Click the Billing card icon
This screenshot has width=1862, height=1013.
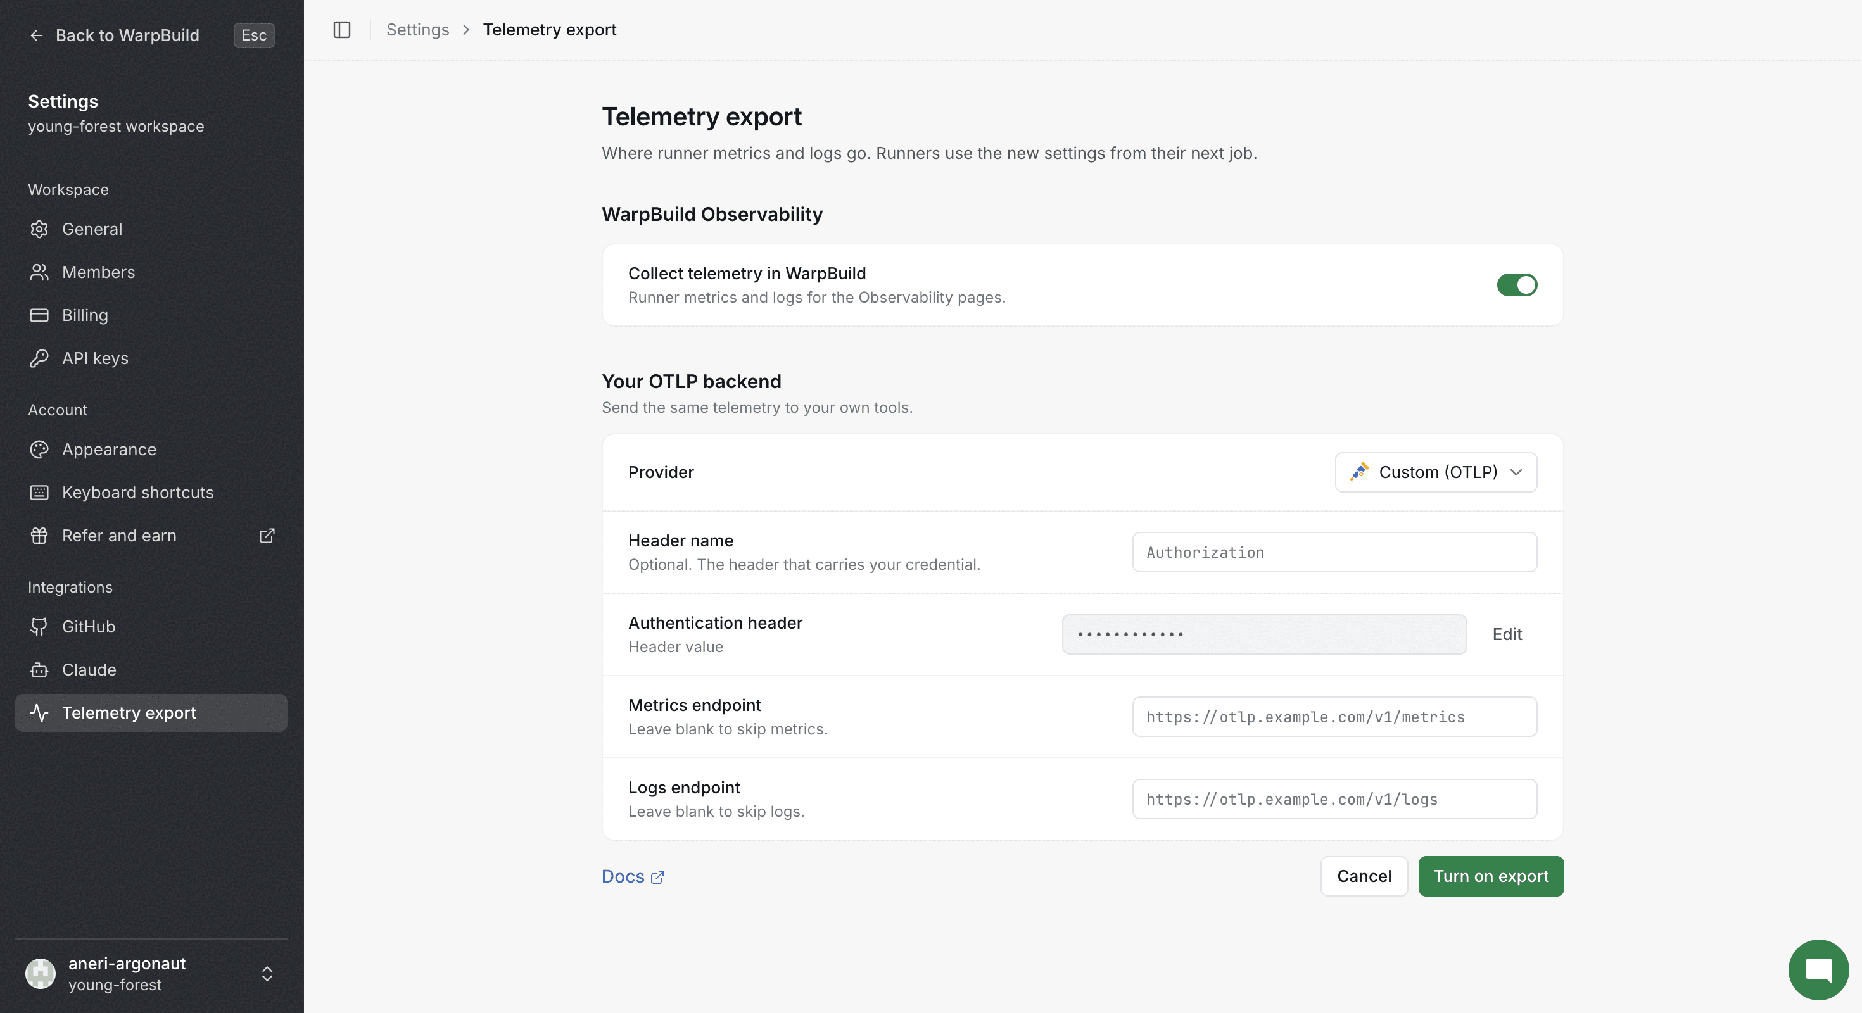tap(39, 315)
